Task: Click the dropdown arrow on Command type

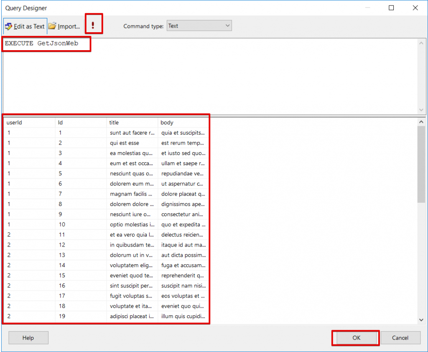Action: click(227, 26)
